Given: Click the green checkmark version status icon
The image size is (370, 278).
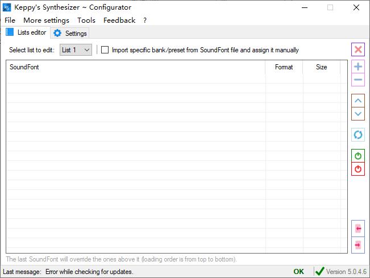Looking at the screenshot, I should [320, 271].
